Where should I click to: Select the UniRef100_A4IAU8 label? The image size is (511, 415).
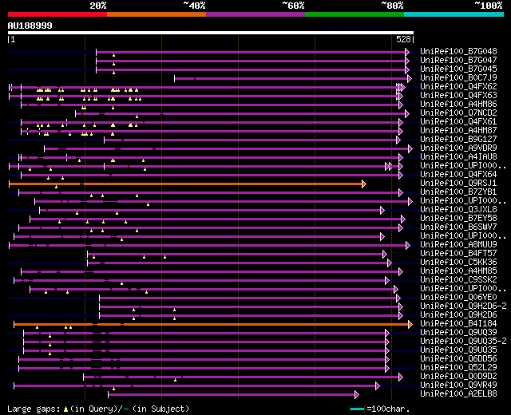point(458,157)
